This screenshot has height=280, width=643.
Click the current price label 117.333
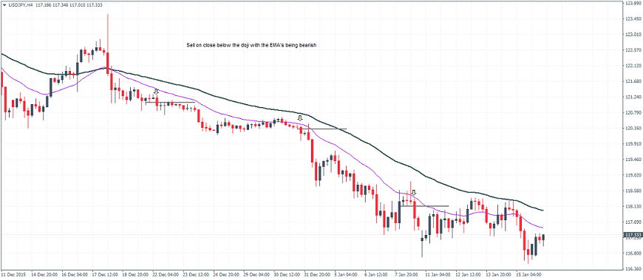point(633,236)
